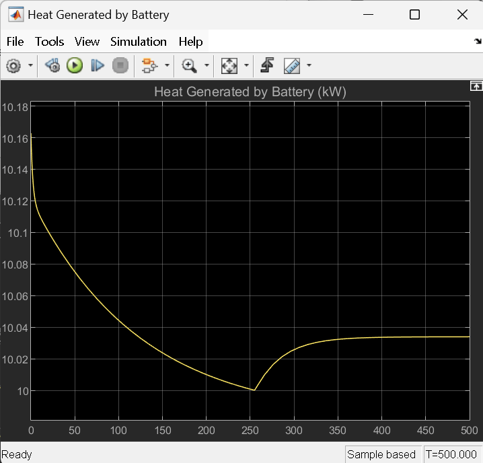Expand the Highlight Simulink Block dropdown arrow

coord(166,65)
